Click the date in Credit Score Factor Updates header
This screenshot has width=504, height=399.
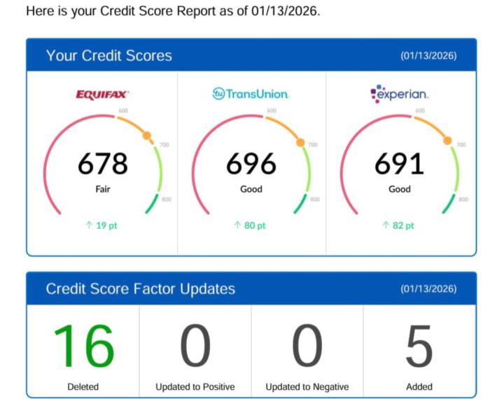[428, 288]
